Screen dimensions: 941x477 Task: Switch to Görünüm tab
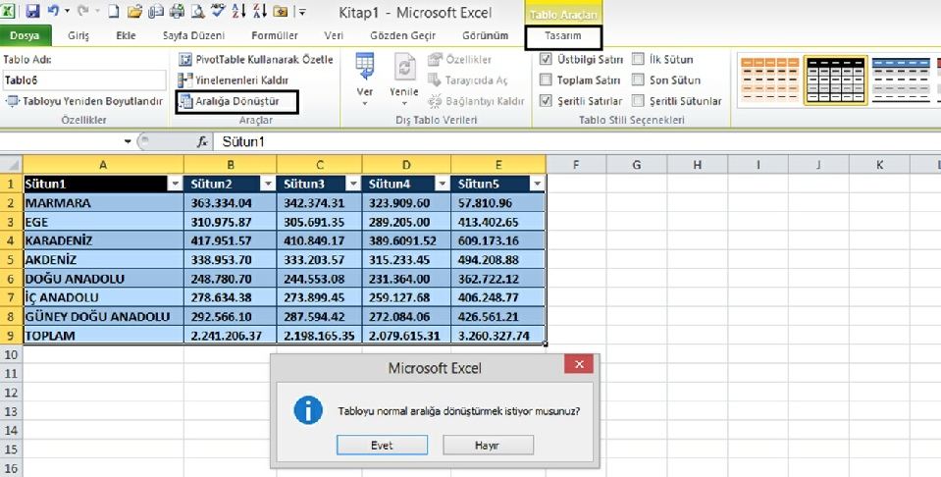(486, 35)
